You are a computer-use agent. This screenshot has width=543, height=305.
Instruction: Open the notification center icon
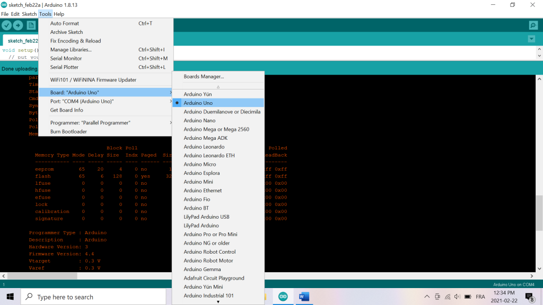pyautogui.click(x=529, y=297)
